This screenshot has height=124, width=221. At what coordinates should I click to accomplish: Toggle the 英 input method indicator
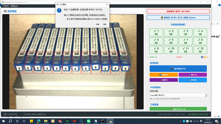click(201, 121)
